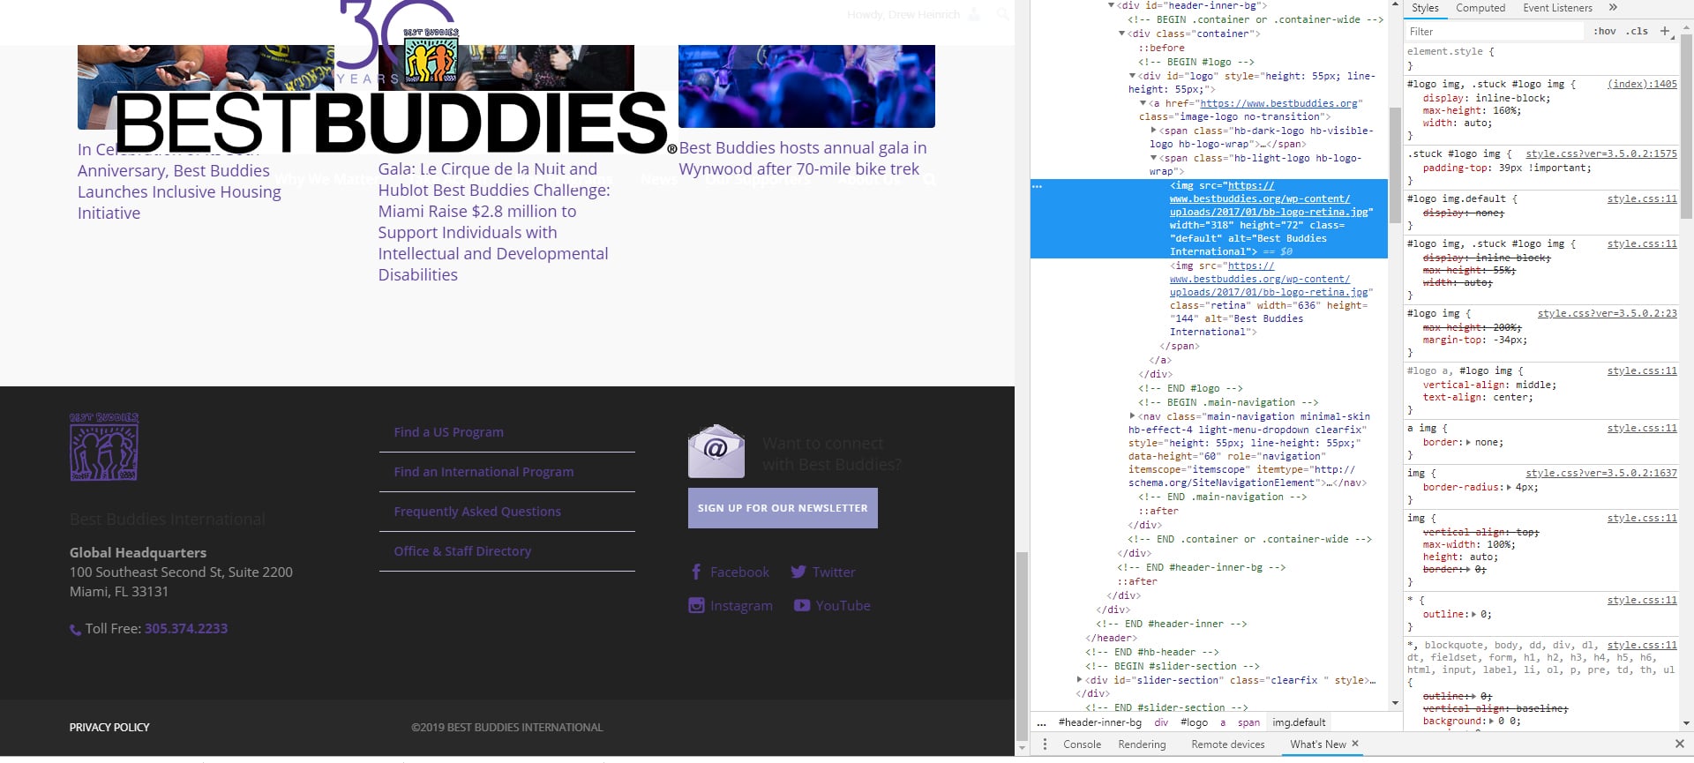Click the New Style Rule plus icon
The height and width of the screenshot is (763, 1694).
coord(1665,32)
